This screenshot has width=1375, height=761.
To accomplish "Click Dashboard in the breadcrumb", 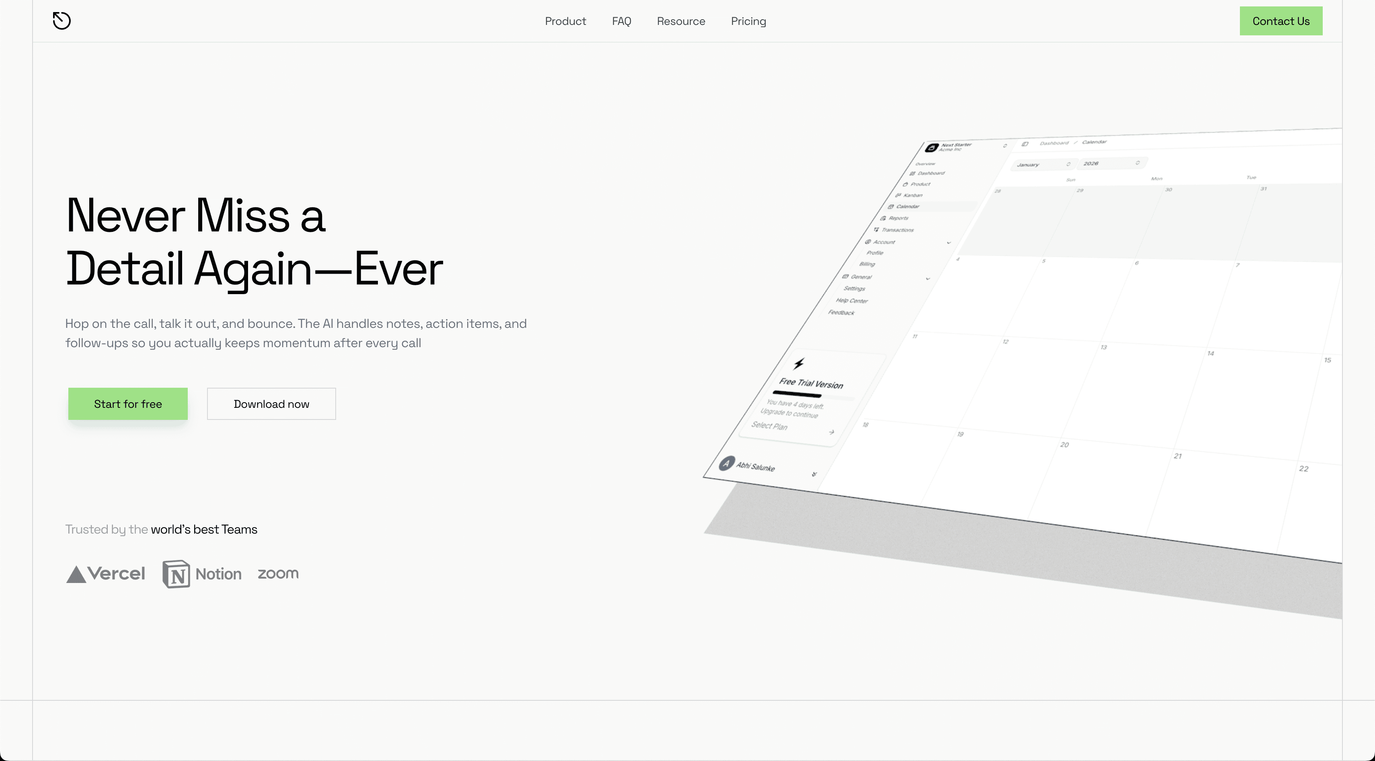I will [x=1054, y=143].
